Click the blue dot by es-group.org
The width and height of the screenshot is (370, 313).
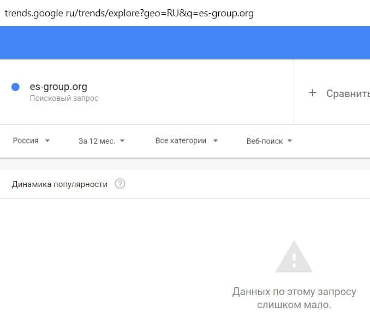click(16, 87)
